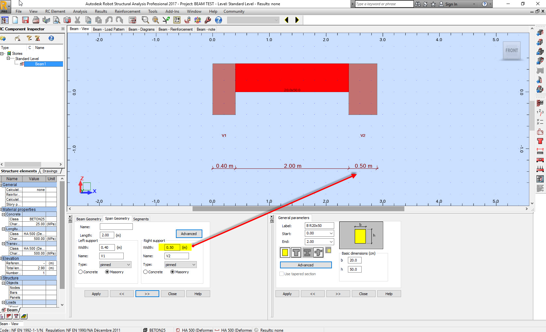This screenshot has width=546, height=332.
Task: Click the span Length input field
Action: tap(107, 235)
